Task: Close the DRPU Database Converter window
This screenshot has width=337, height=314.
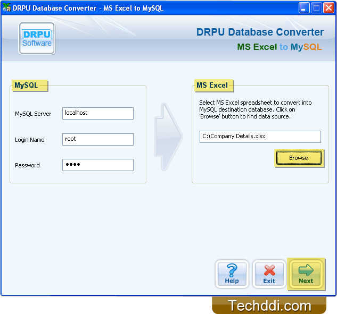Action: point(329,8)
